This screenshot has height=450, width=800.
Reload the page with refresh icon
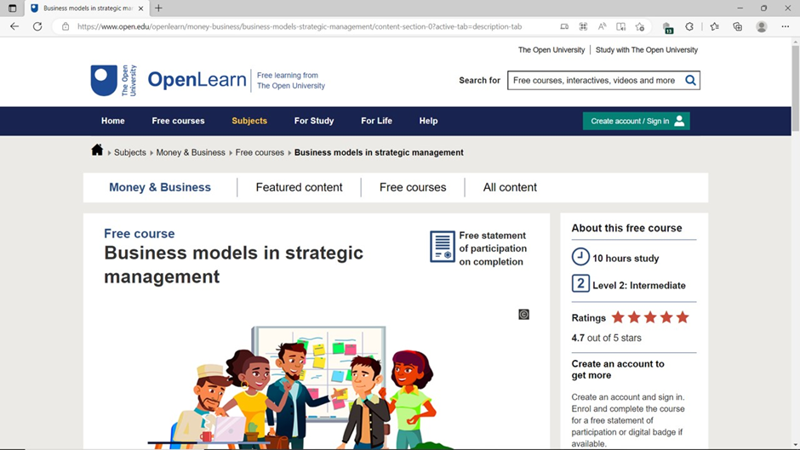click(x=37, y=26)
